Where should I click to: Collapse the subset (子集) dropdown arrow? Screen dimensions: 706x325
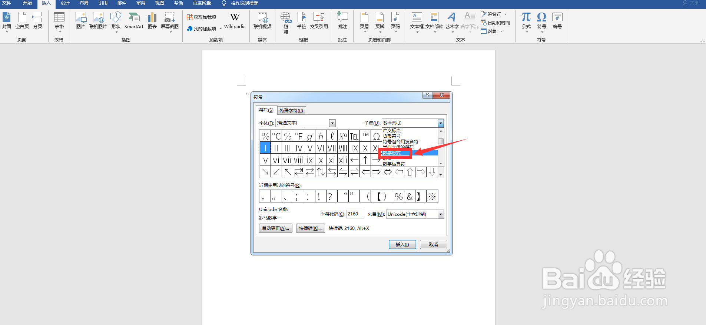441,123
